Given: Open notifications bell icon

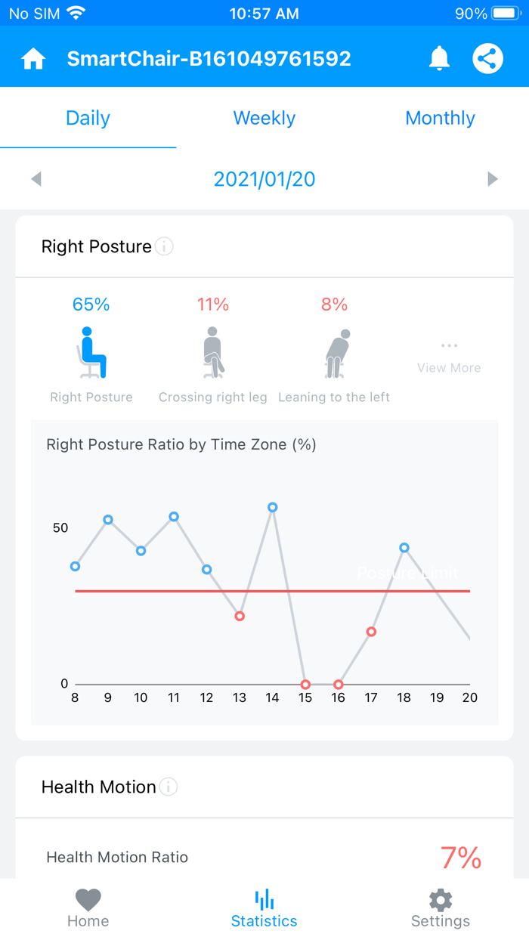Looking at the screenshot, I should (439, 59).
